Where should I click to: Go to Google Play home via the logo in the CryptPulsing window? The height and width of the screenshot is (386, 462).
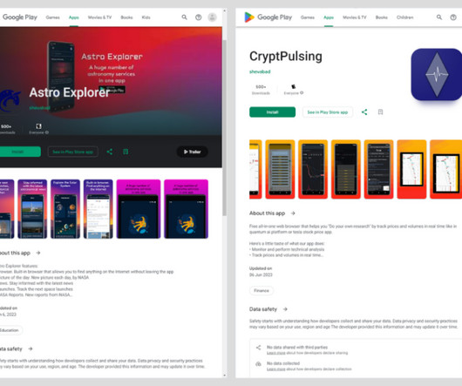coord(268,17)
